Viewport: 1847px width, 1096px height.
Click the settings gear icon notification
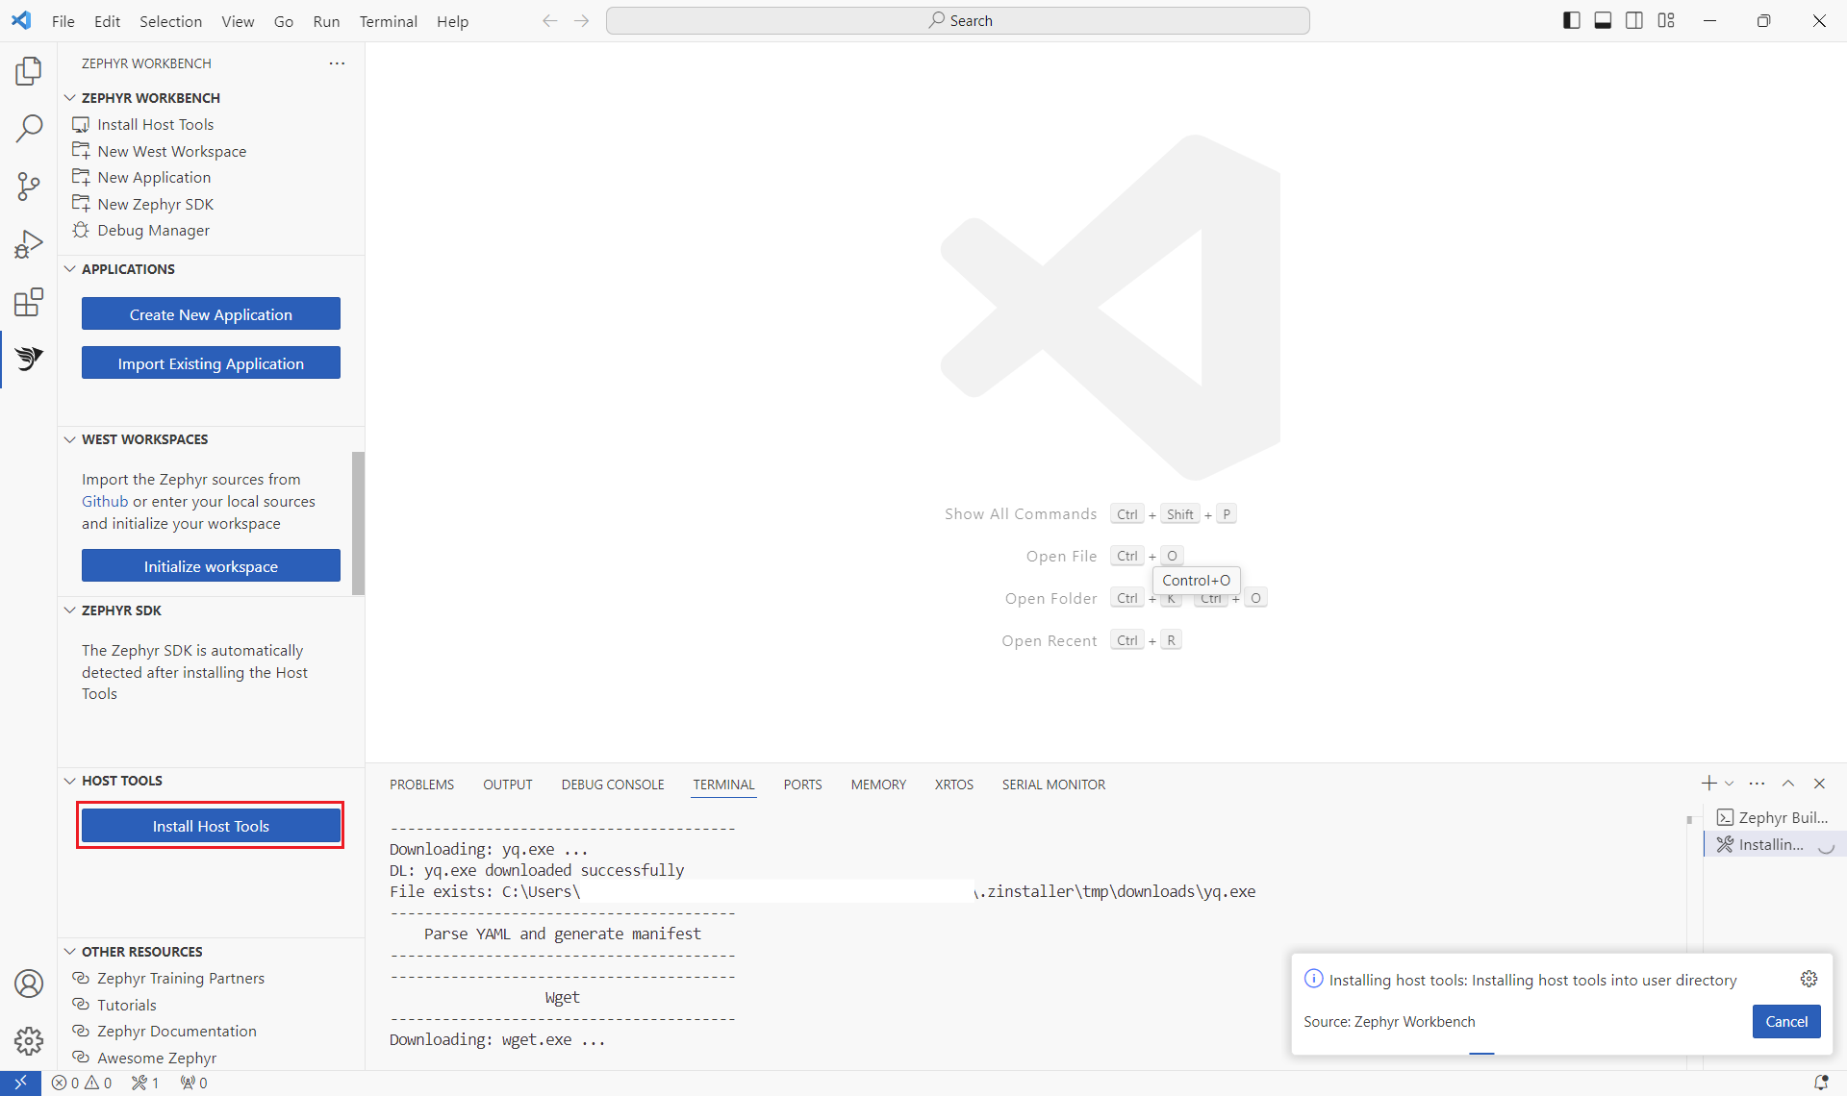tap(1809, 979)
